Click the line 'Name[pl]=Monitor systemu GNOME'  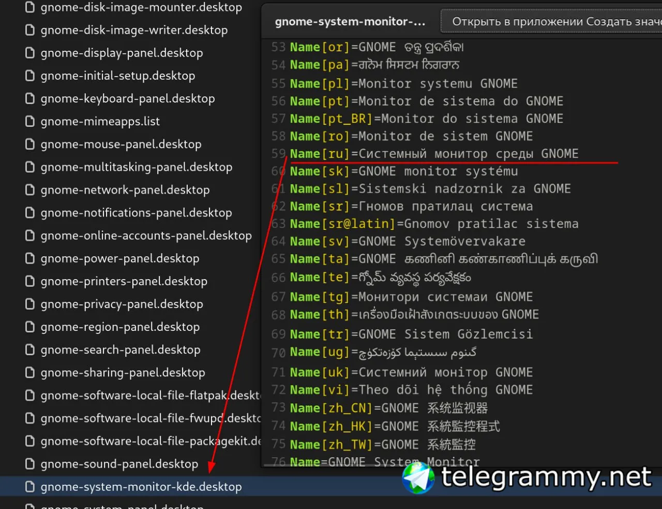point(403,83)
